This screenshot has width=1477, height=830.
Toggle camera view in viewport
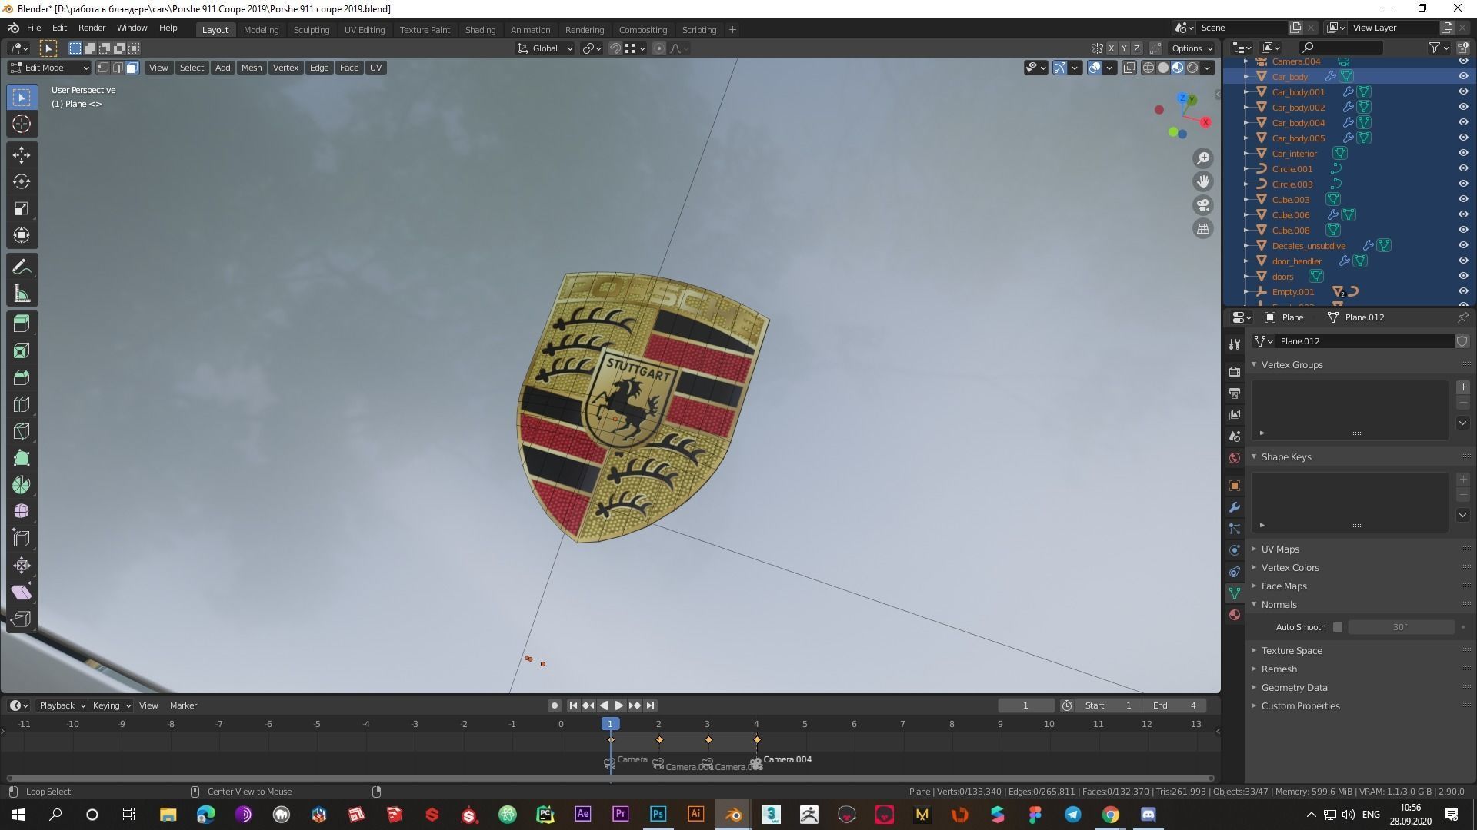1203,205
